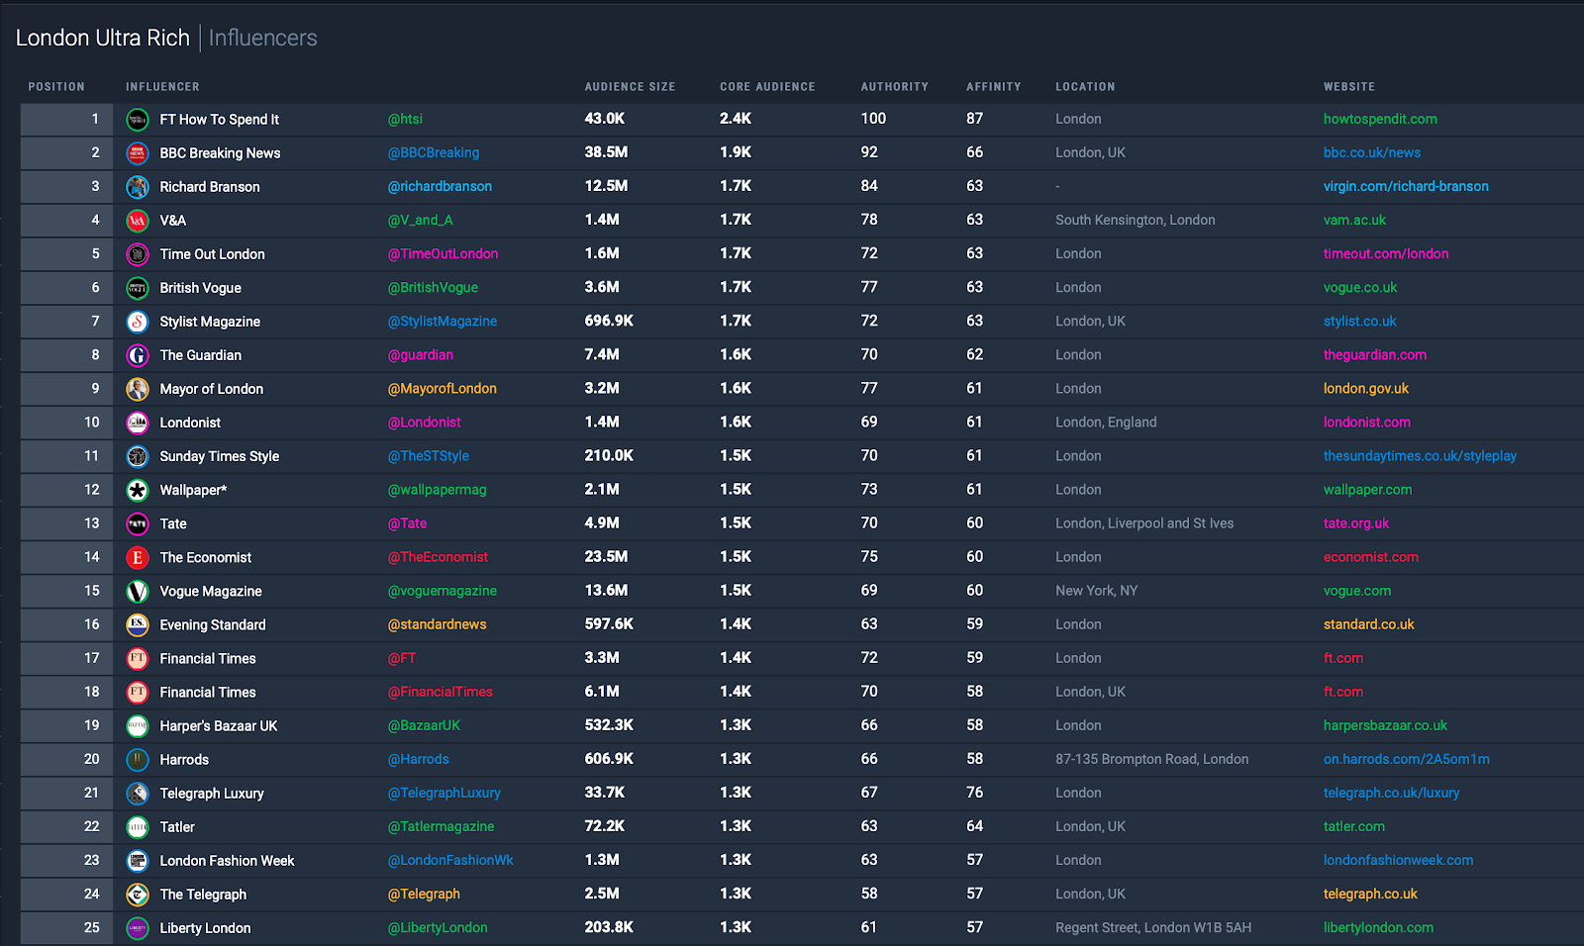Screen dimensions: 1584x946
Task: Visit the tate.org.uk website link
Action: (x=1356, y=522)
